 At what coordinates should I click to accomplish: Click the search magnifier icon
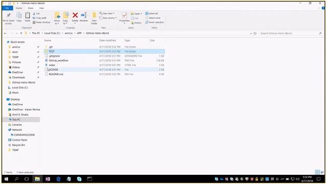click(320, 33)
